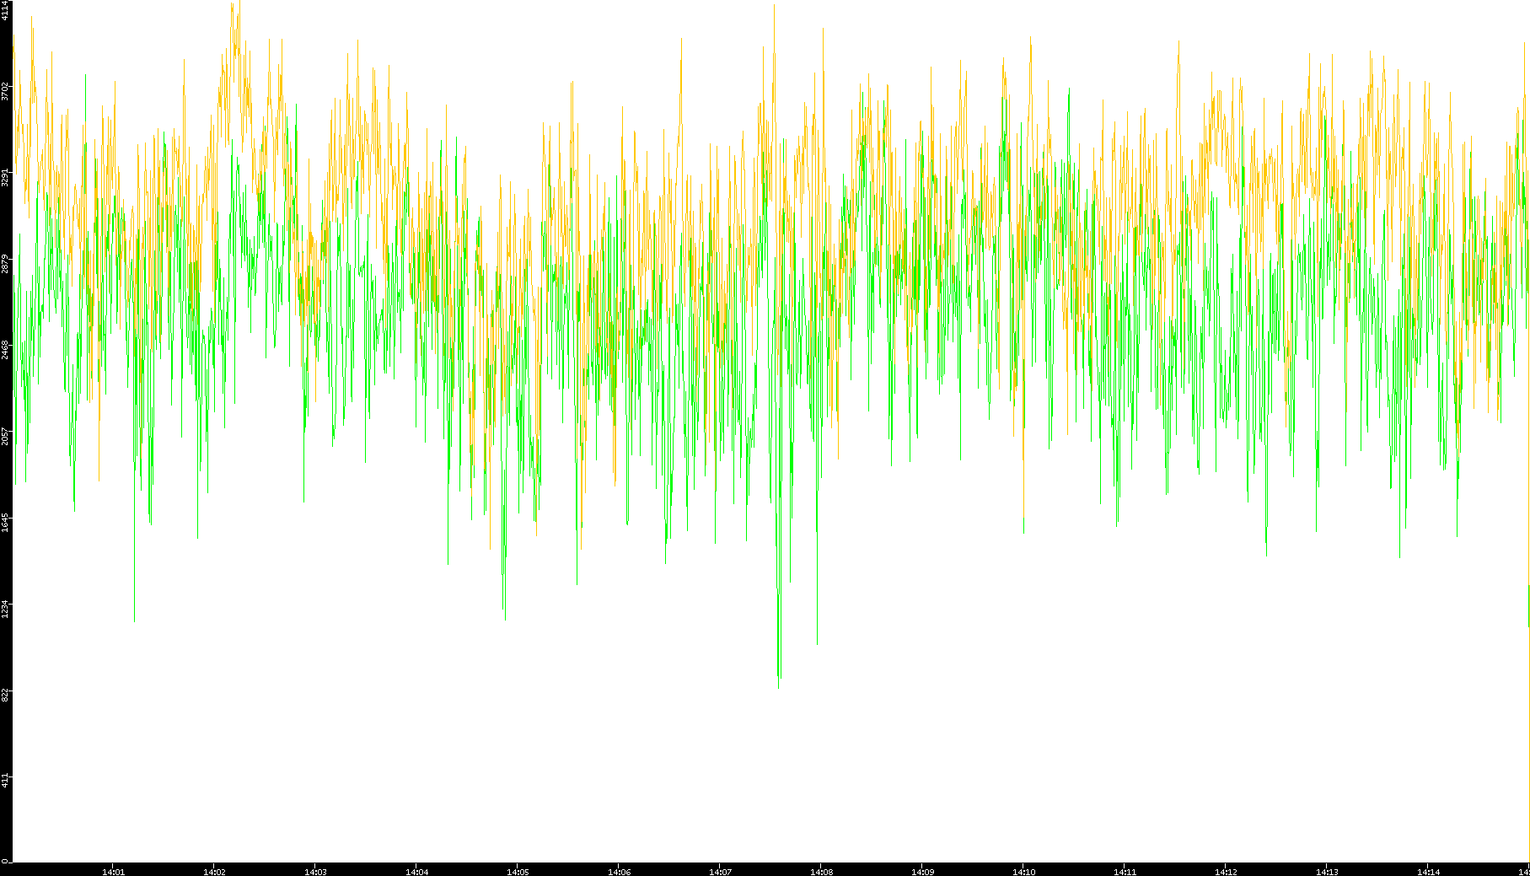The height and width of the screenshot is (876, 1530).
Task: Click the 14:08 label on the time axis
Action: point(821,872)
